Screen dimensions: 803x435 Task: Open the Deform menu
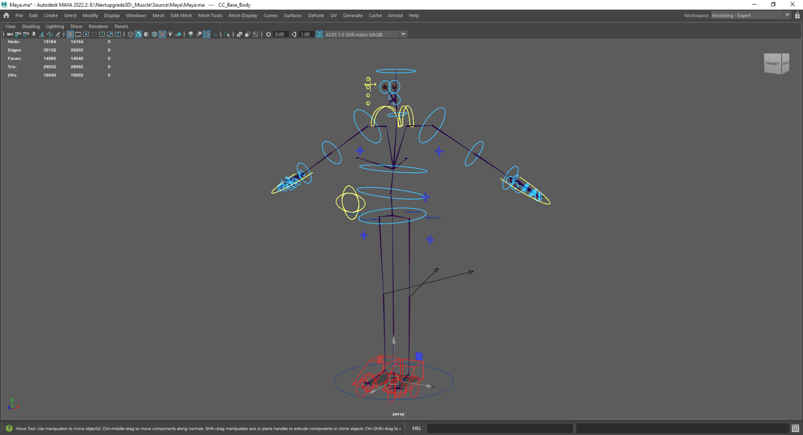click(316, 15)
